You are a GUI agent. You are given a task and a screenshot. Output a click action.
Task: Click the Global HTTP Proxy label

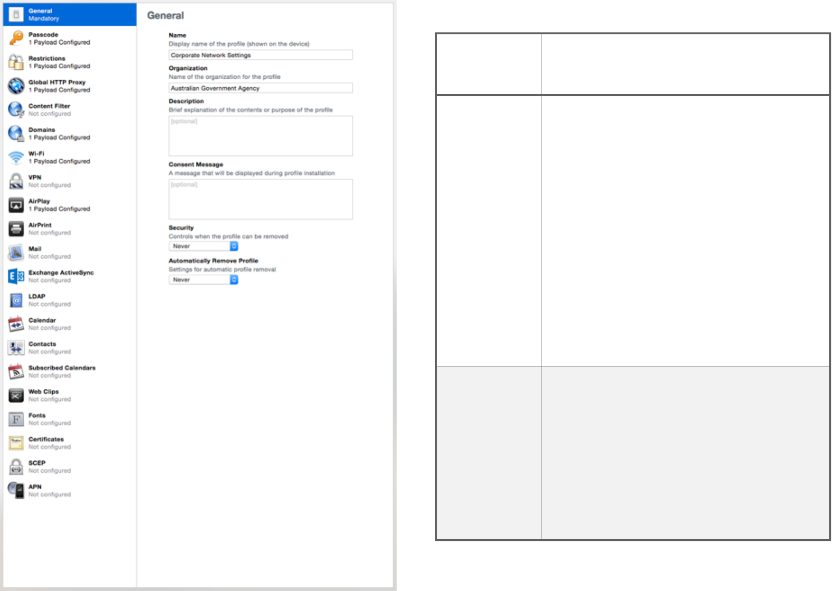pos(57,82)
